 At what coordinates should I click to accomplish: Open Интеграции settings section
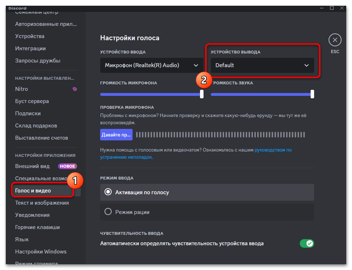(x=30, y=48)
